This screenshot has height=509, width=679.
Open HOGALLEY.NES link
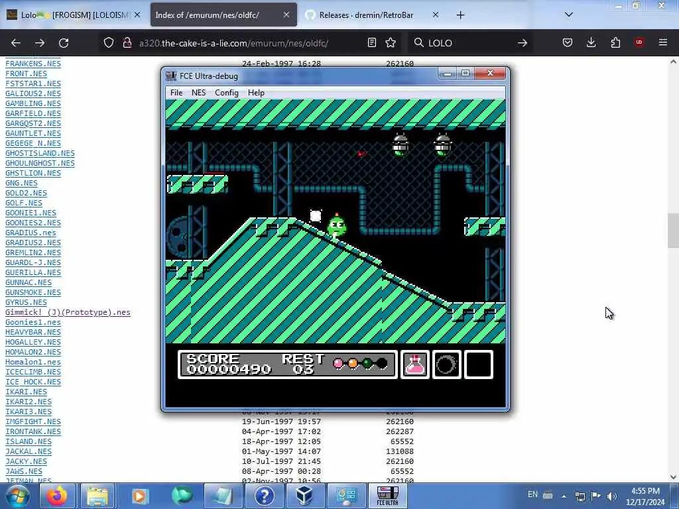click(x=33, y=342)
